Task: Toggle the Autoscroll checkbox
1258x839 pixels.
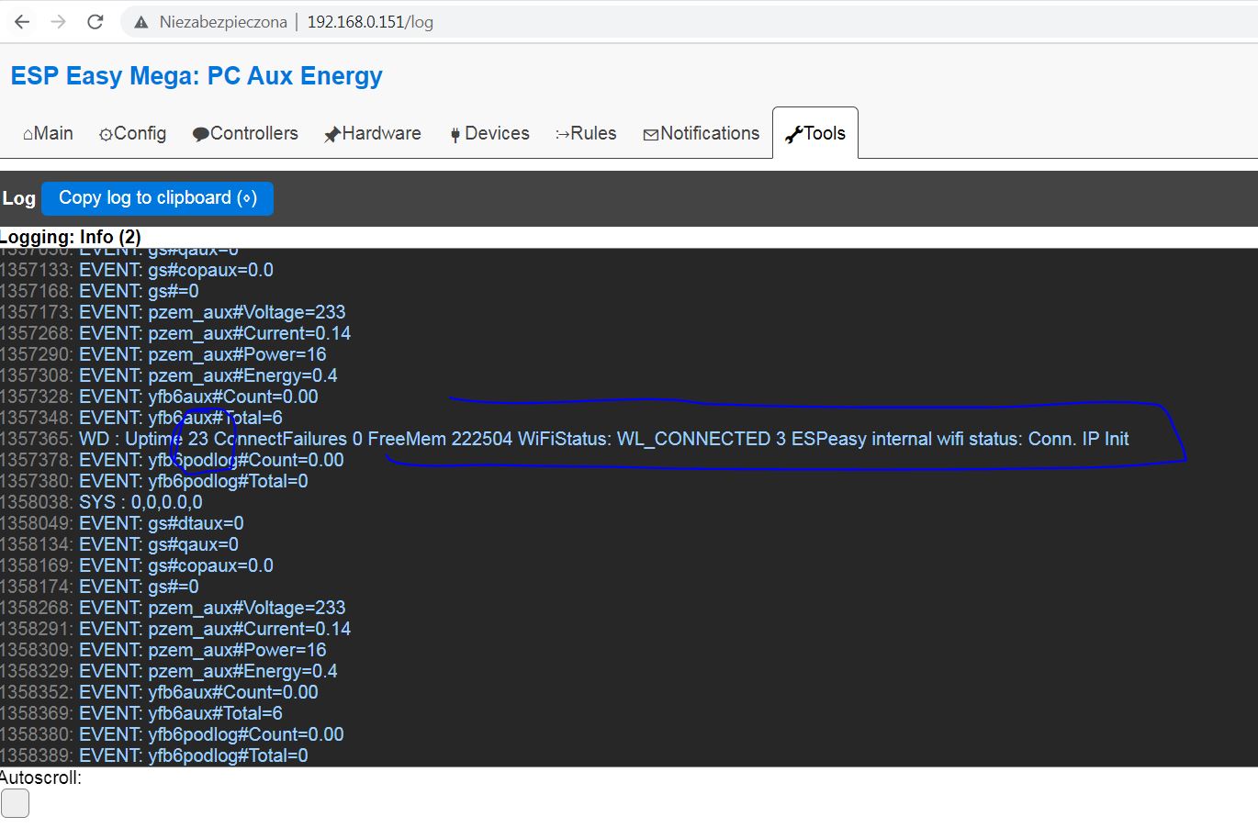Action: 15,803
